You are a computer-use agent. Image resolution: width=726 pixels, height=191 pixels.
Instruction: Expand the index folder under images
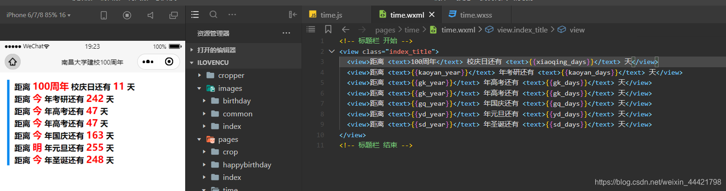[x=243, y=126]
